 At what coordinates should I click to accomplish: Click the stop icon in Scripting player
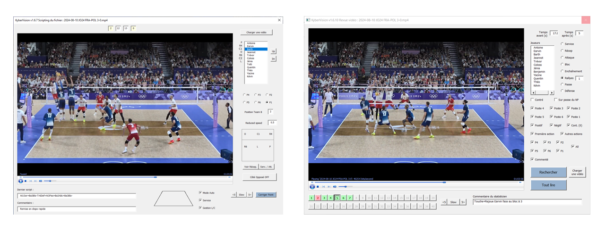tap(26, 181)
